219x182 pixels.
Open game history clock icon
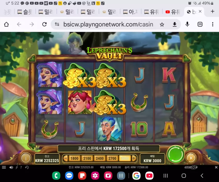click(27, 167)
